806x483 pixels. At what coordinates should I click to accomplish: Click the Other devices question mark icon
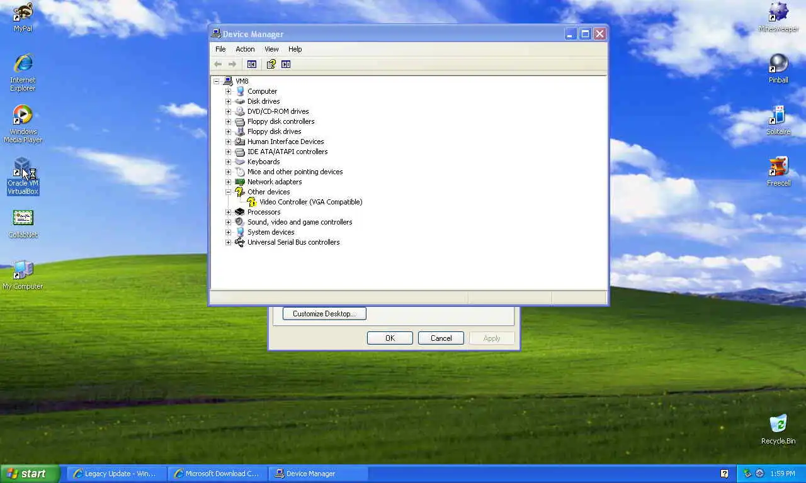(240, 192)
